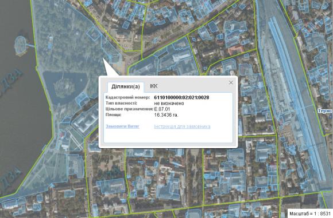Select cadastral number 6110100000:02:021:0028
Screen dimensions: 333x218
tap(181, 98)
